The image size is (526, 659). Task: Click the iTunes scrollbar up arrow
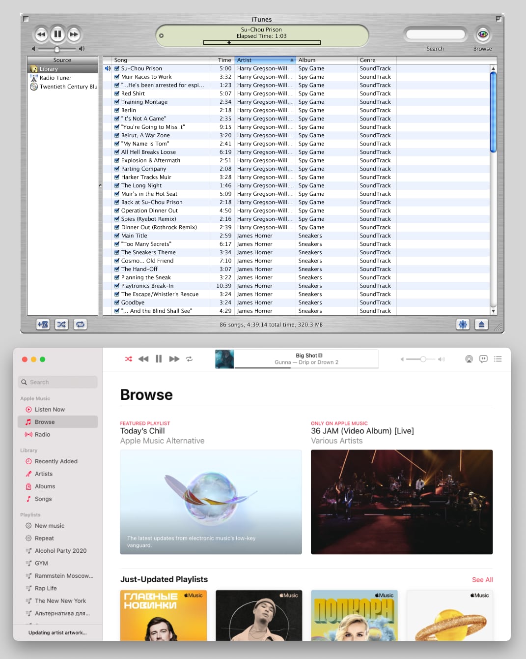[x=493, y=68]
